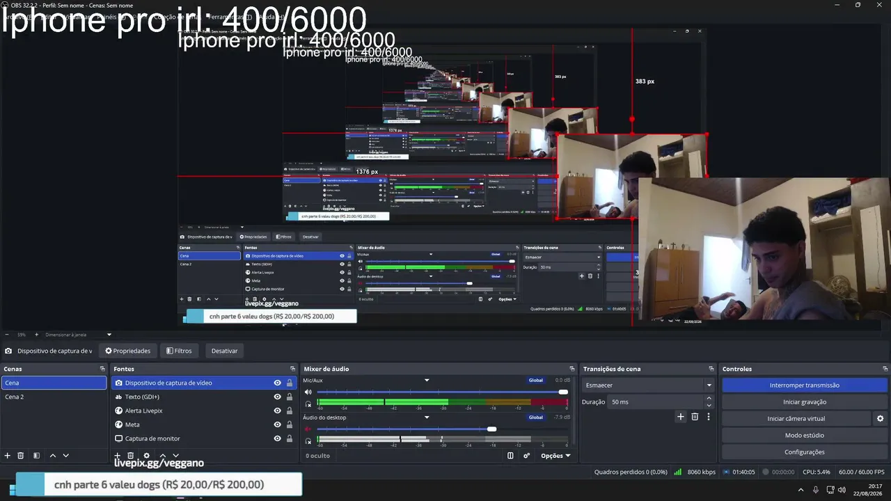Toggle monitoring headphone icon for Áudio do desktop
Image resolution: width=891 pixels, height=501 pixels.
coord(308,441)
